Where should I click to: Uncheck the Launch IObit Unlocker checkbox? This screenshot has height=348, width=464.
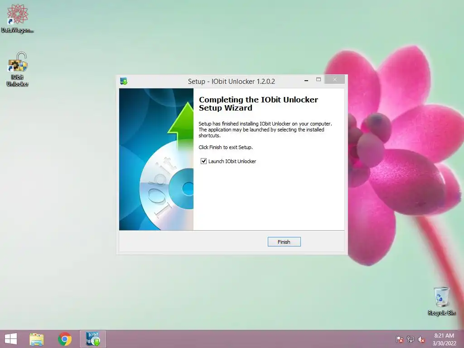[x=203, y=161]
